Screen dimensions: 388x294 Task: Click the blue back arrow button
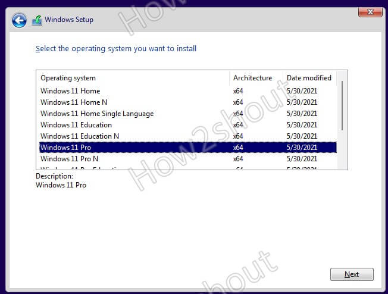tap(19, 20)
